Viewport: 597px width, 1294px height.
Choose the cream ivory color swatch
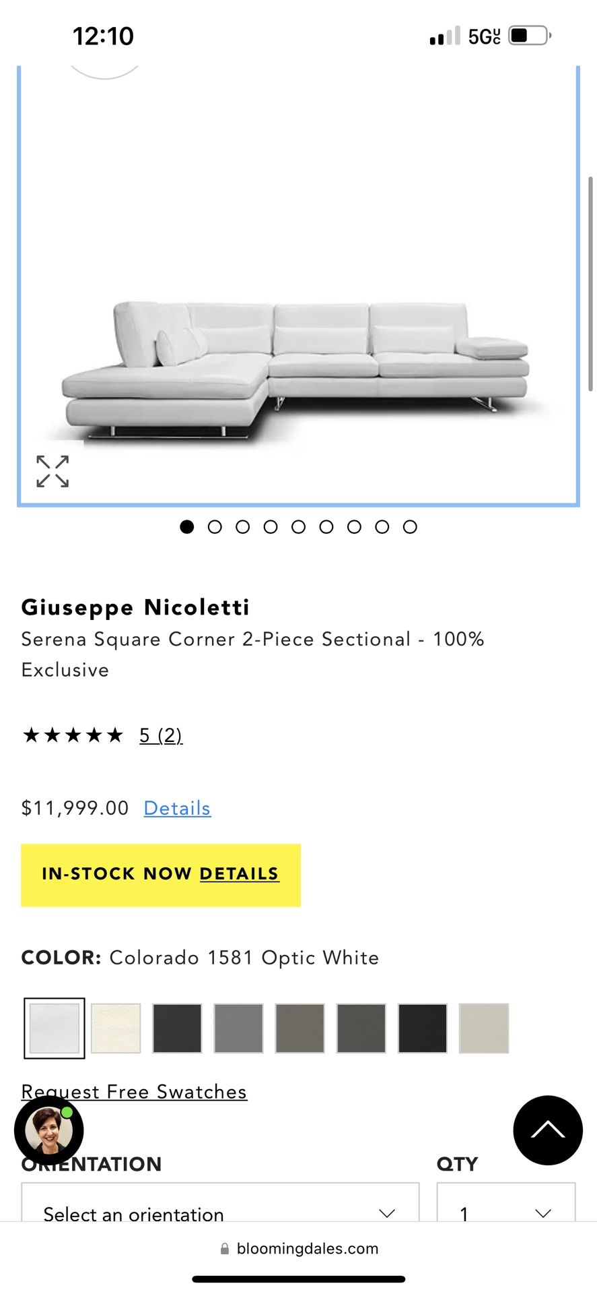(x=116, y=1028)
